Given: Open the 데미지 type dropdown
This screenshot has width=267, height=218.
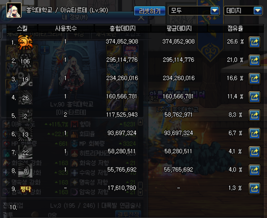Looking at the screenshot, I should point(243,11).
